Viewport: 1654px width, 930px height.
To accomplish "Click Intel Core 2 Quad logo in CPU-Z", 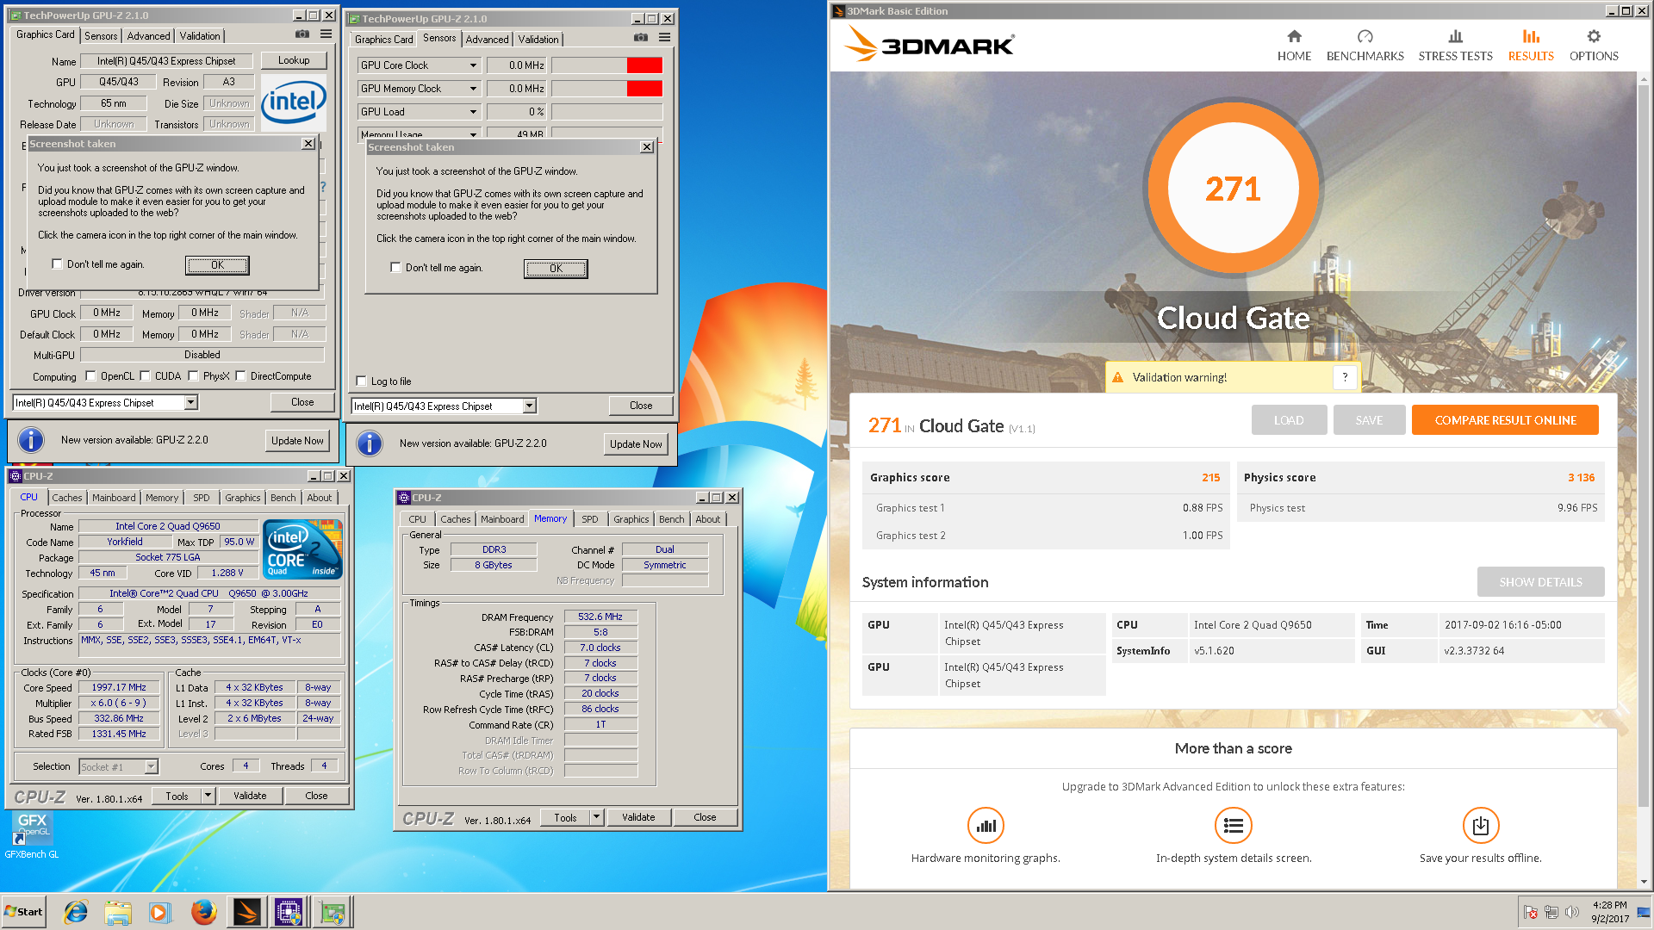I will pos(302,549).
